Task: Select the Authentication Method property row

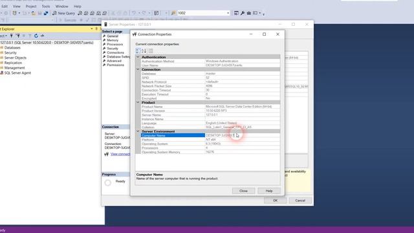Action: pyautogui.click(x=210, y=61)
